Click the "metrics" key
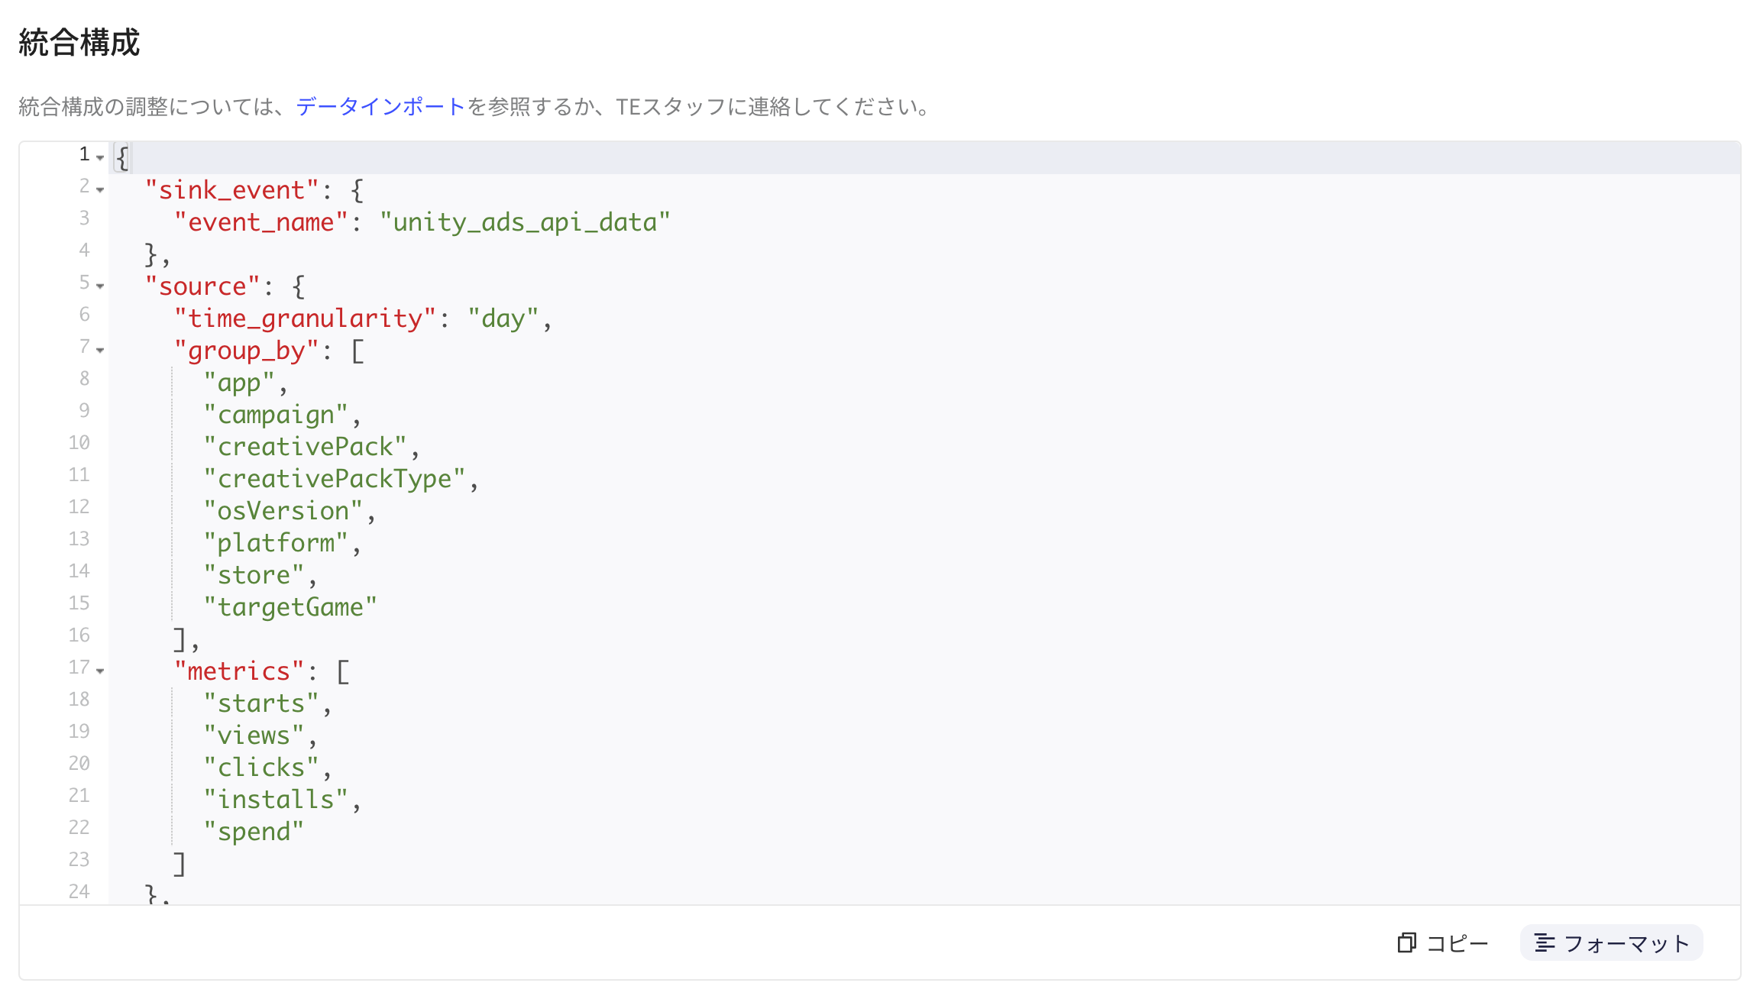 (x=238, y=671)
